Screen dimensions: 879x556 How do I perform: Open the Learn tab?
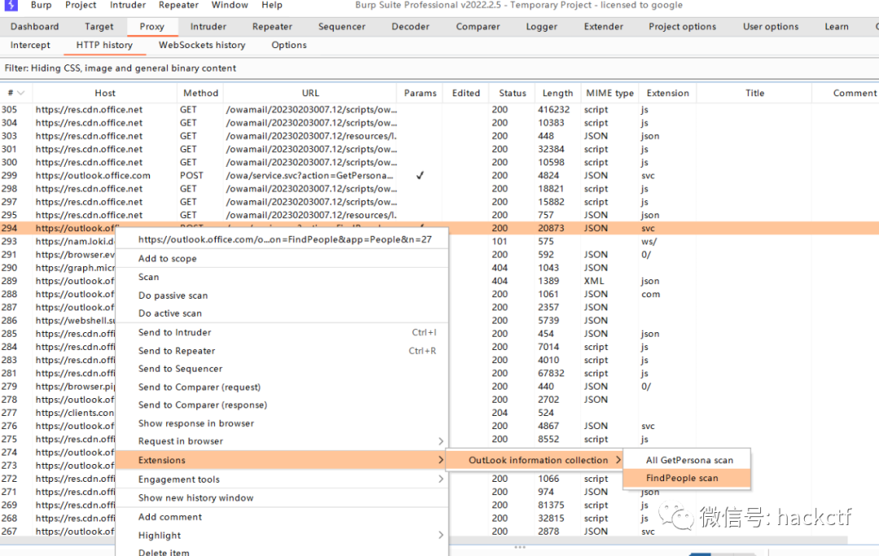(837, 26)
